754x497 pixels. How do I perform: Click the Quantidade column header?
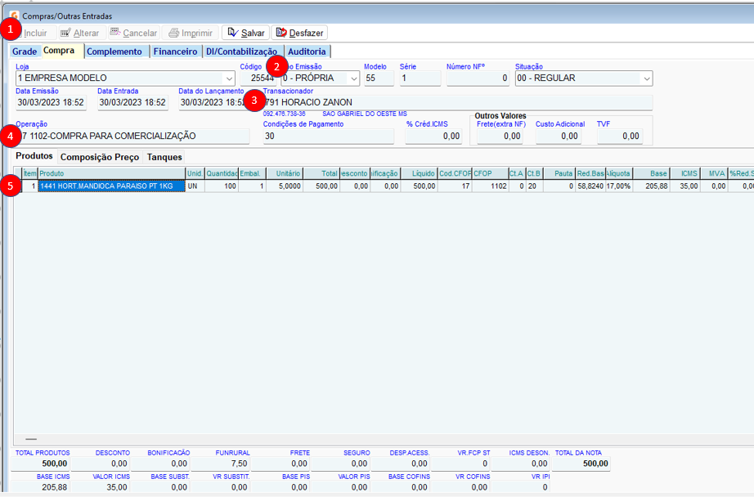(222, 173)
